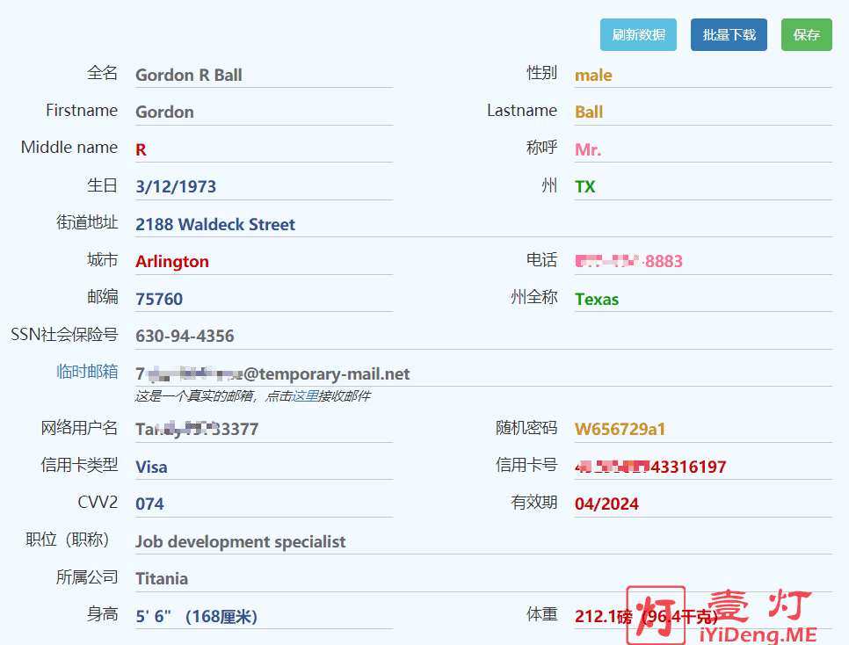Click the CVV2 field showing 074

coord(263,504)
